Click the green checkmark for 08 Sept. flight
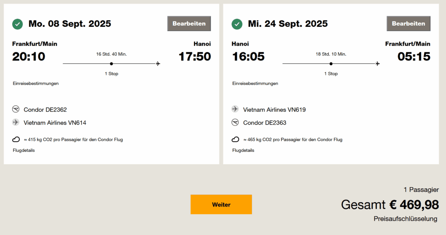Screen dimensions: 446x235 pyautogui.click(x=17, y=24)
